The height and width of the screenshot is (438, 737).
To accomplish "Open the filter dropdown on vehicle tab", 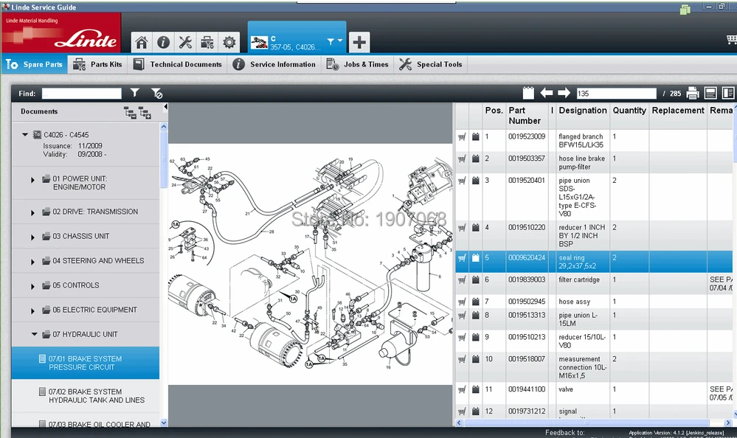I will click(335, 41).
